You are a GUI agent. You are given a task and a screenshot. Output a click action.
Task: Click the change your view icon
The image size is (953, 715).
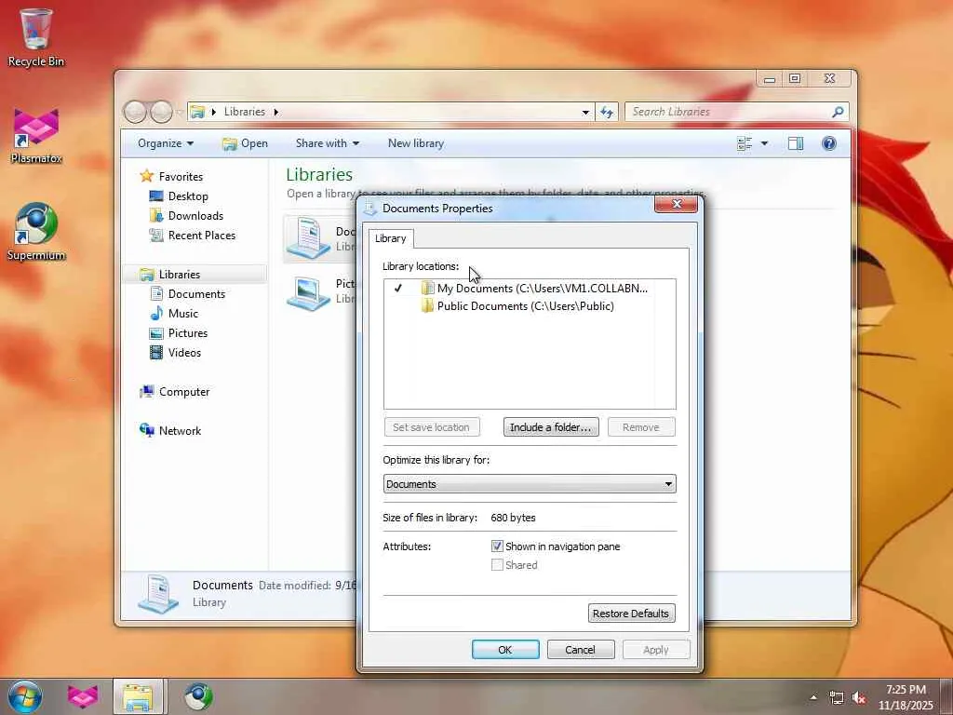click(745, 143)
